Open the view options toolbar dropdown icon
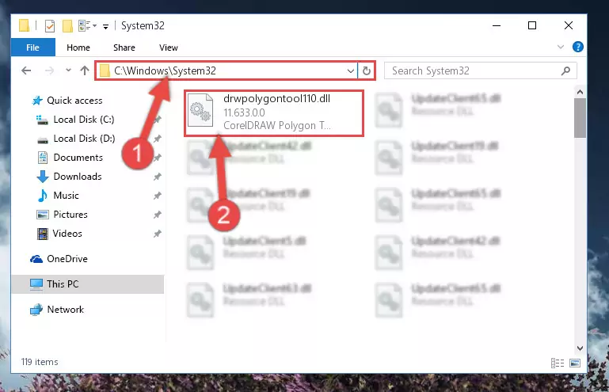This screenshot has height=392, width=609. (x=87, y=26)
